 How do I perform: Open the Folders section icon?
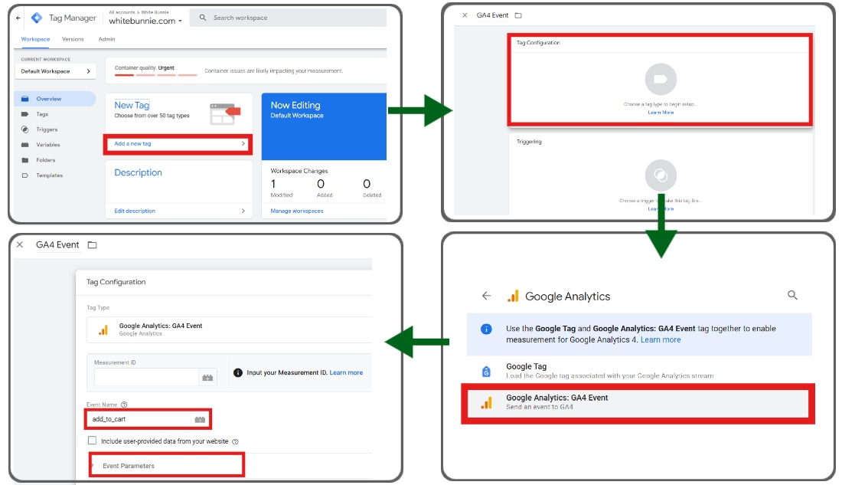[x=24, y=159]
